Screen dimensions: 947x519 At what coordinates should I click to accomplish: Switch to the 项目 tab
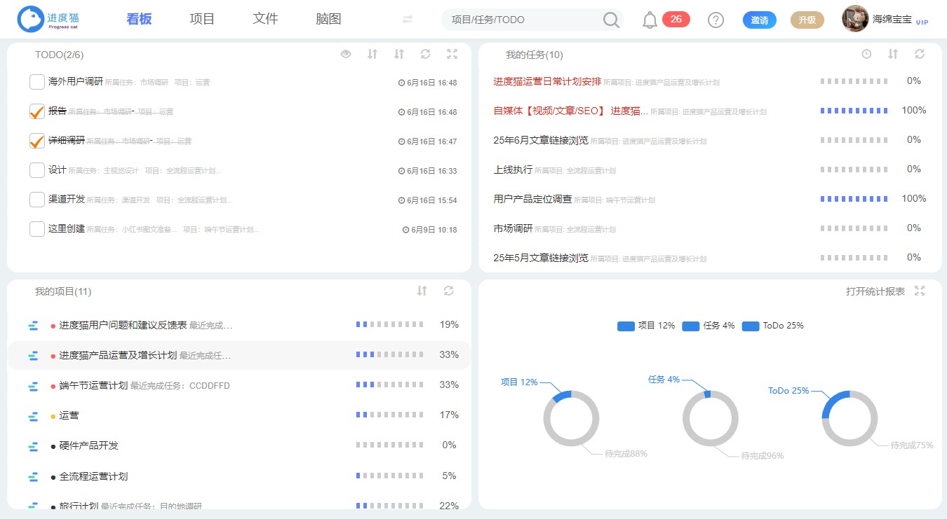[201, 19]
